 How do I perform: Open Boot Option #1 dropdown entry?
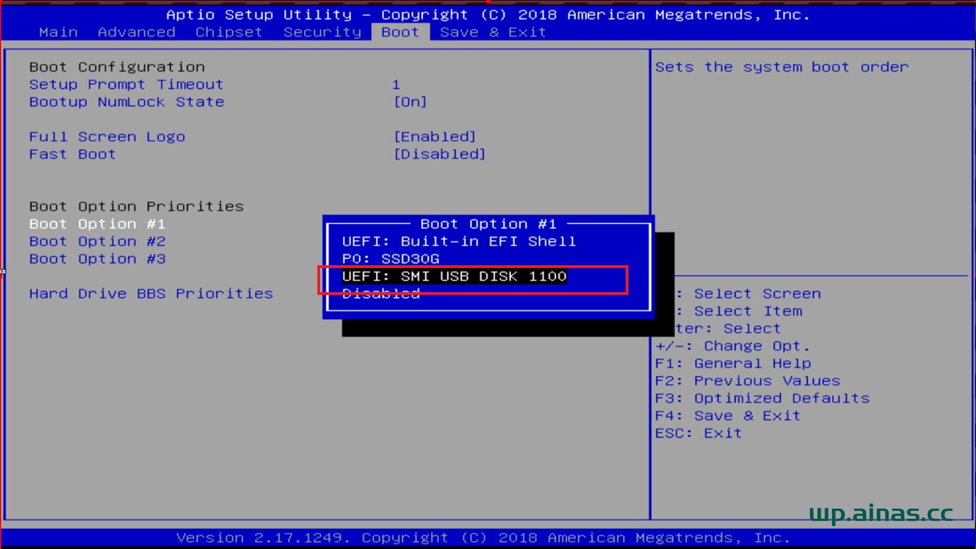point(97,224)
